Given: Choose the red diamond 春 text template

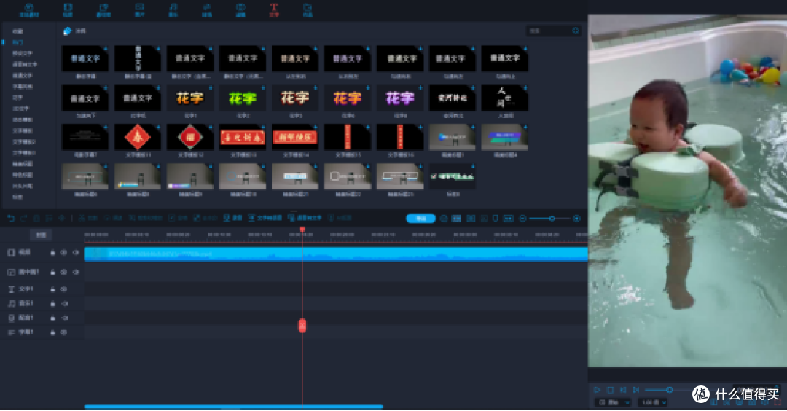Looking at the screenshot, I should (x=138, y=137).
